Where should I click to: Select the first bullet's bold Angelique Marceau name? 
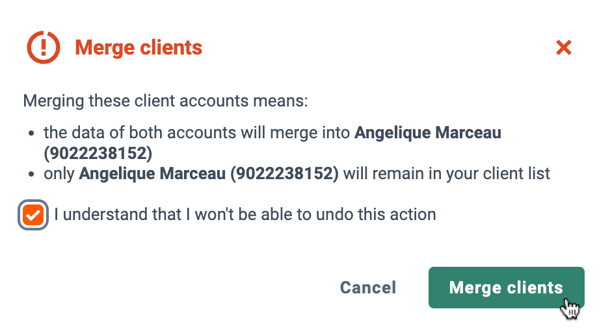[x=428, y=132]
